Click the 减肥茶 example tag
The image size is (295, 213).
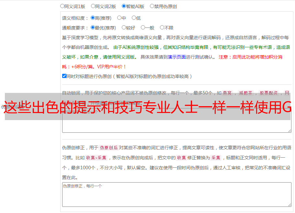coord(246,93)
